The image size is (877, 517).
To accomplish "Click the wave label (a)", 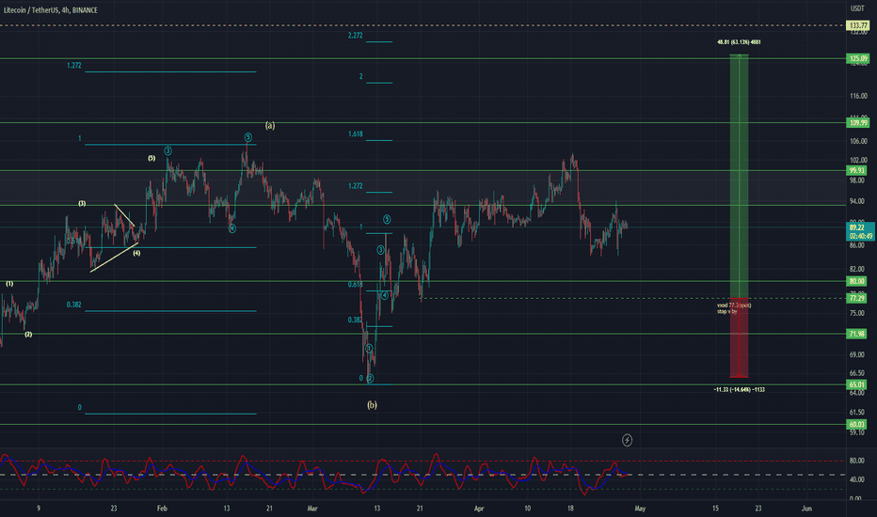I will [x=269, y=125].
